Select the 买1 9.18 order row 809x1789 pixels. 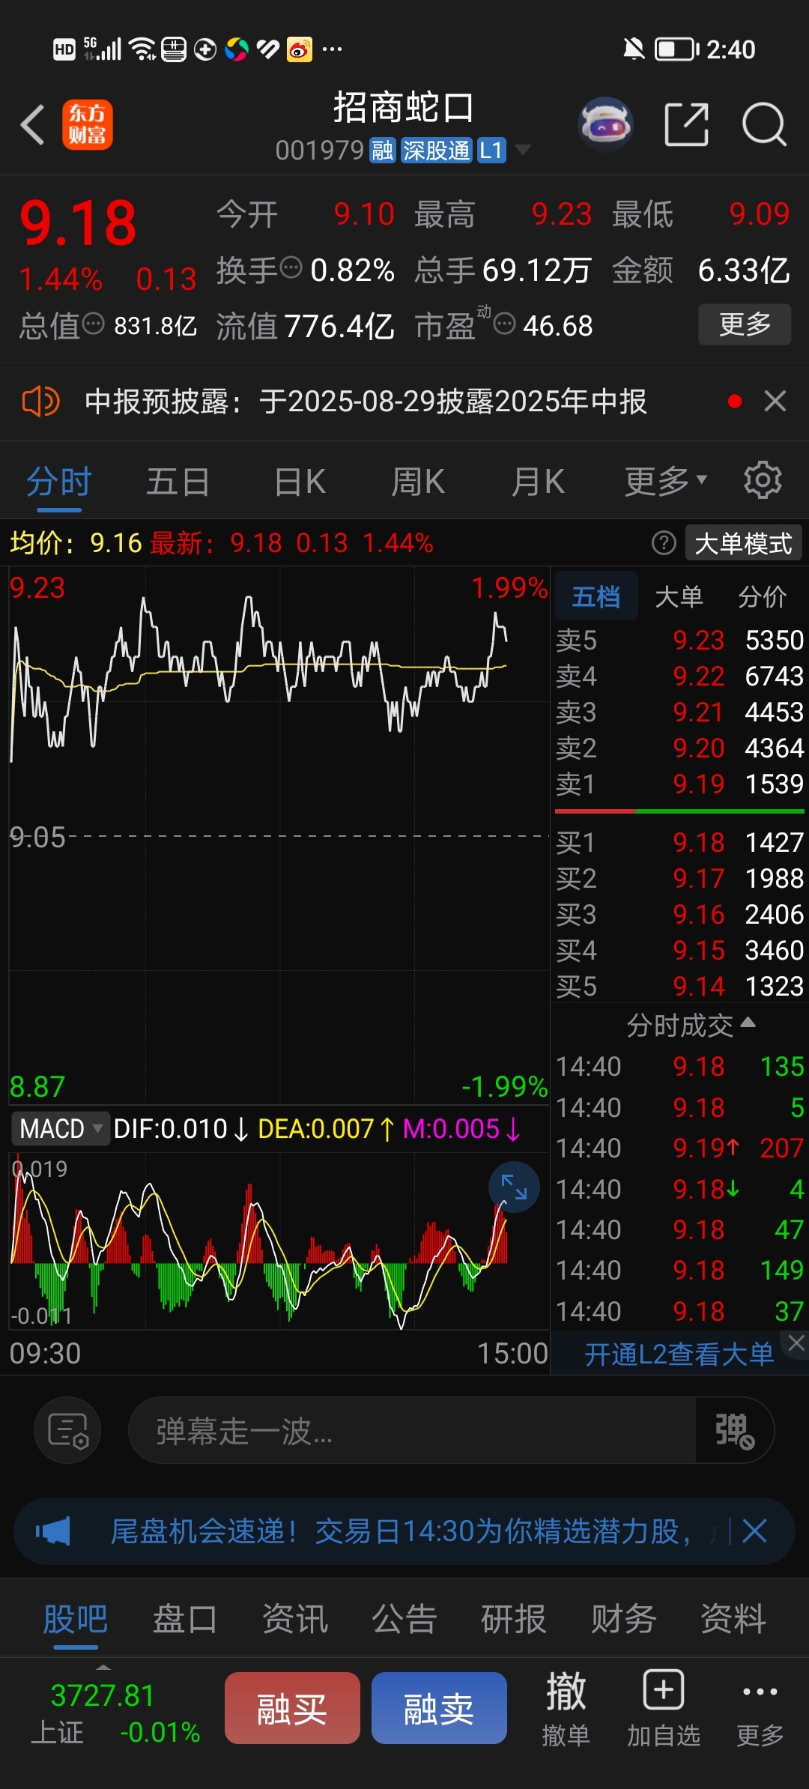click(x=679, y=842)
